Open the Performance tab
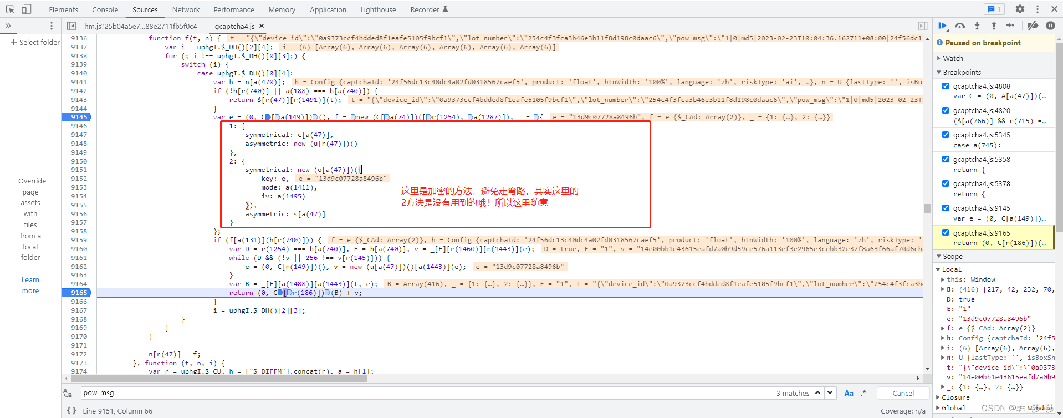The width and height of the screenshot is (1063, 418). click(234, 9)
